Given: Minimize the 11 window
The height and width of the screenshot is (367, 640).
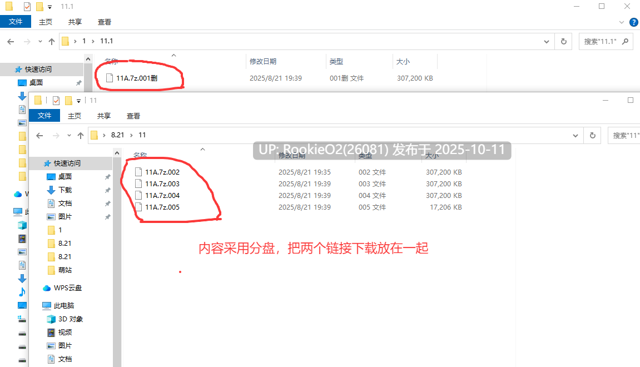Looking at the screenshot, I should tap(606, 101).
